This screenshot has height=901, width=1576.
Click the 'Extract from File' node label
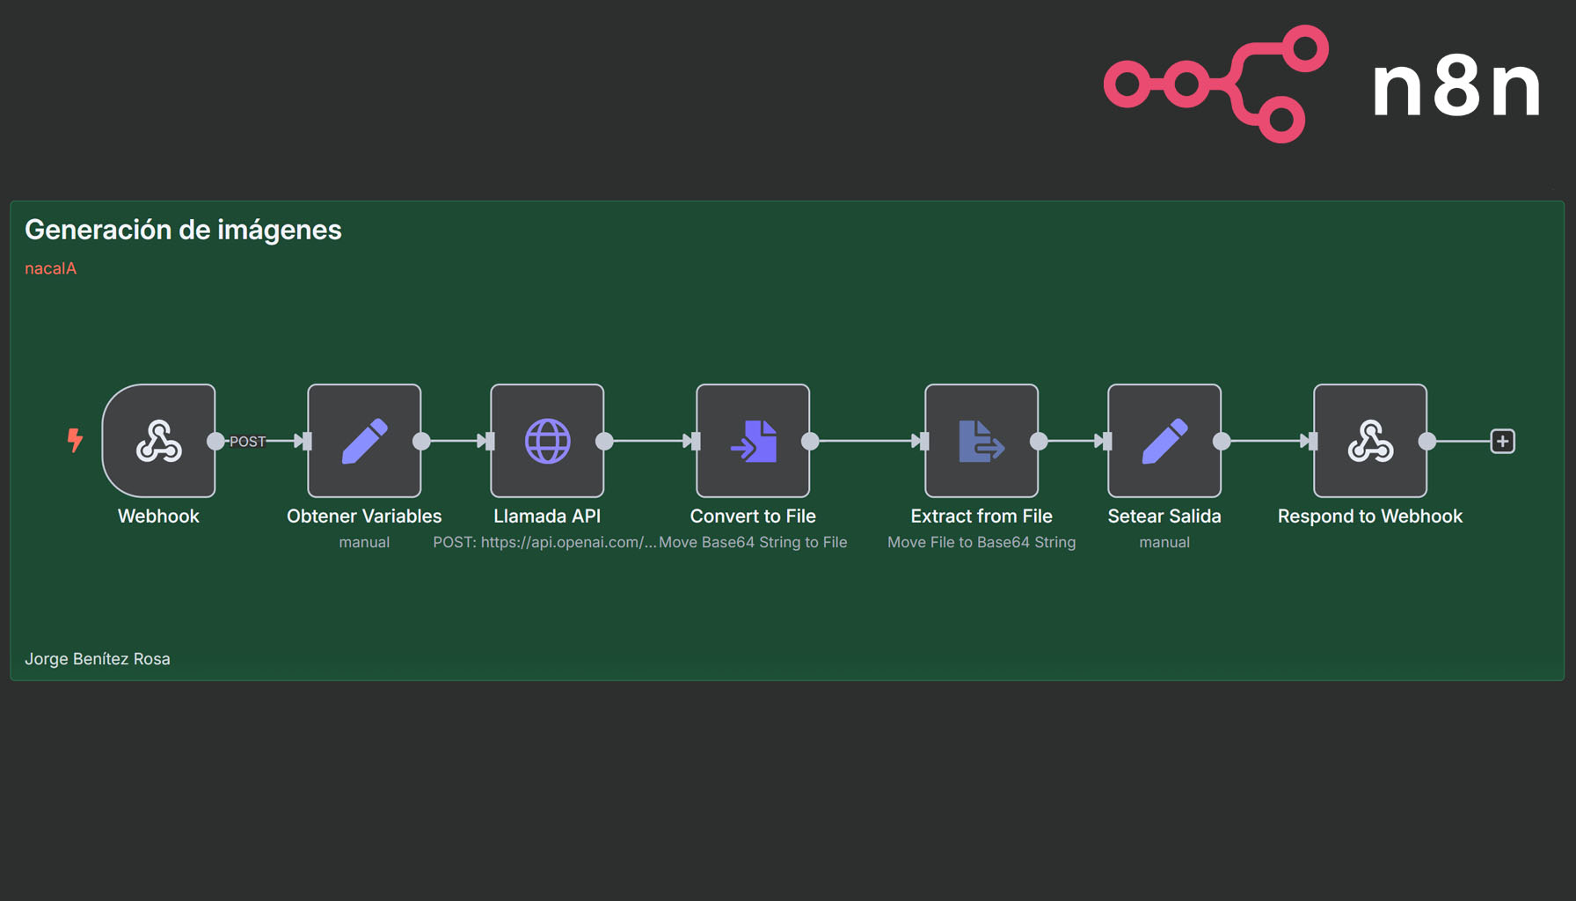tap(981, 516)
